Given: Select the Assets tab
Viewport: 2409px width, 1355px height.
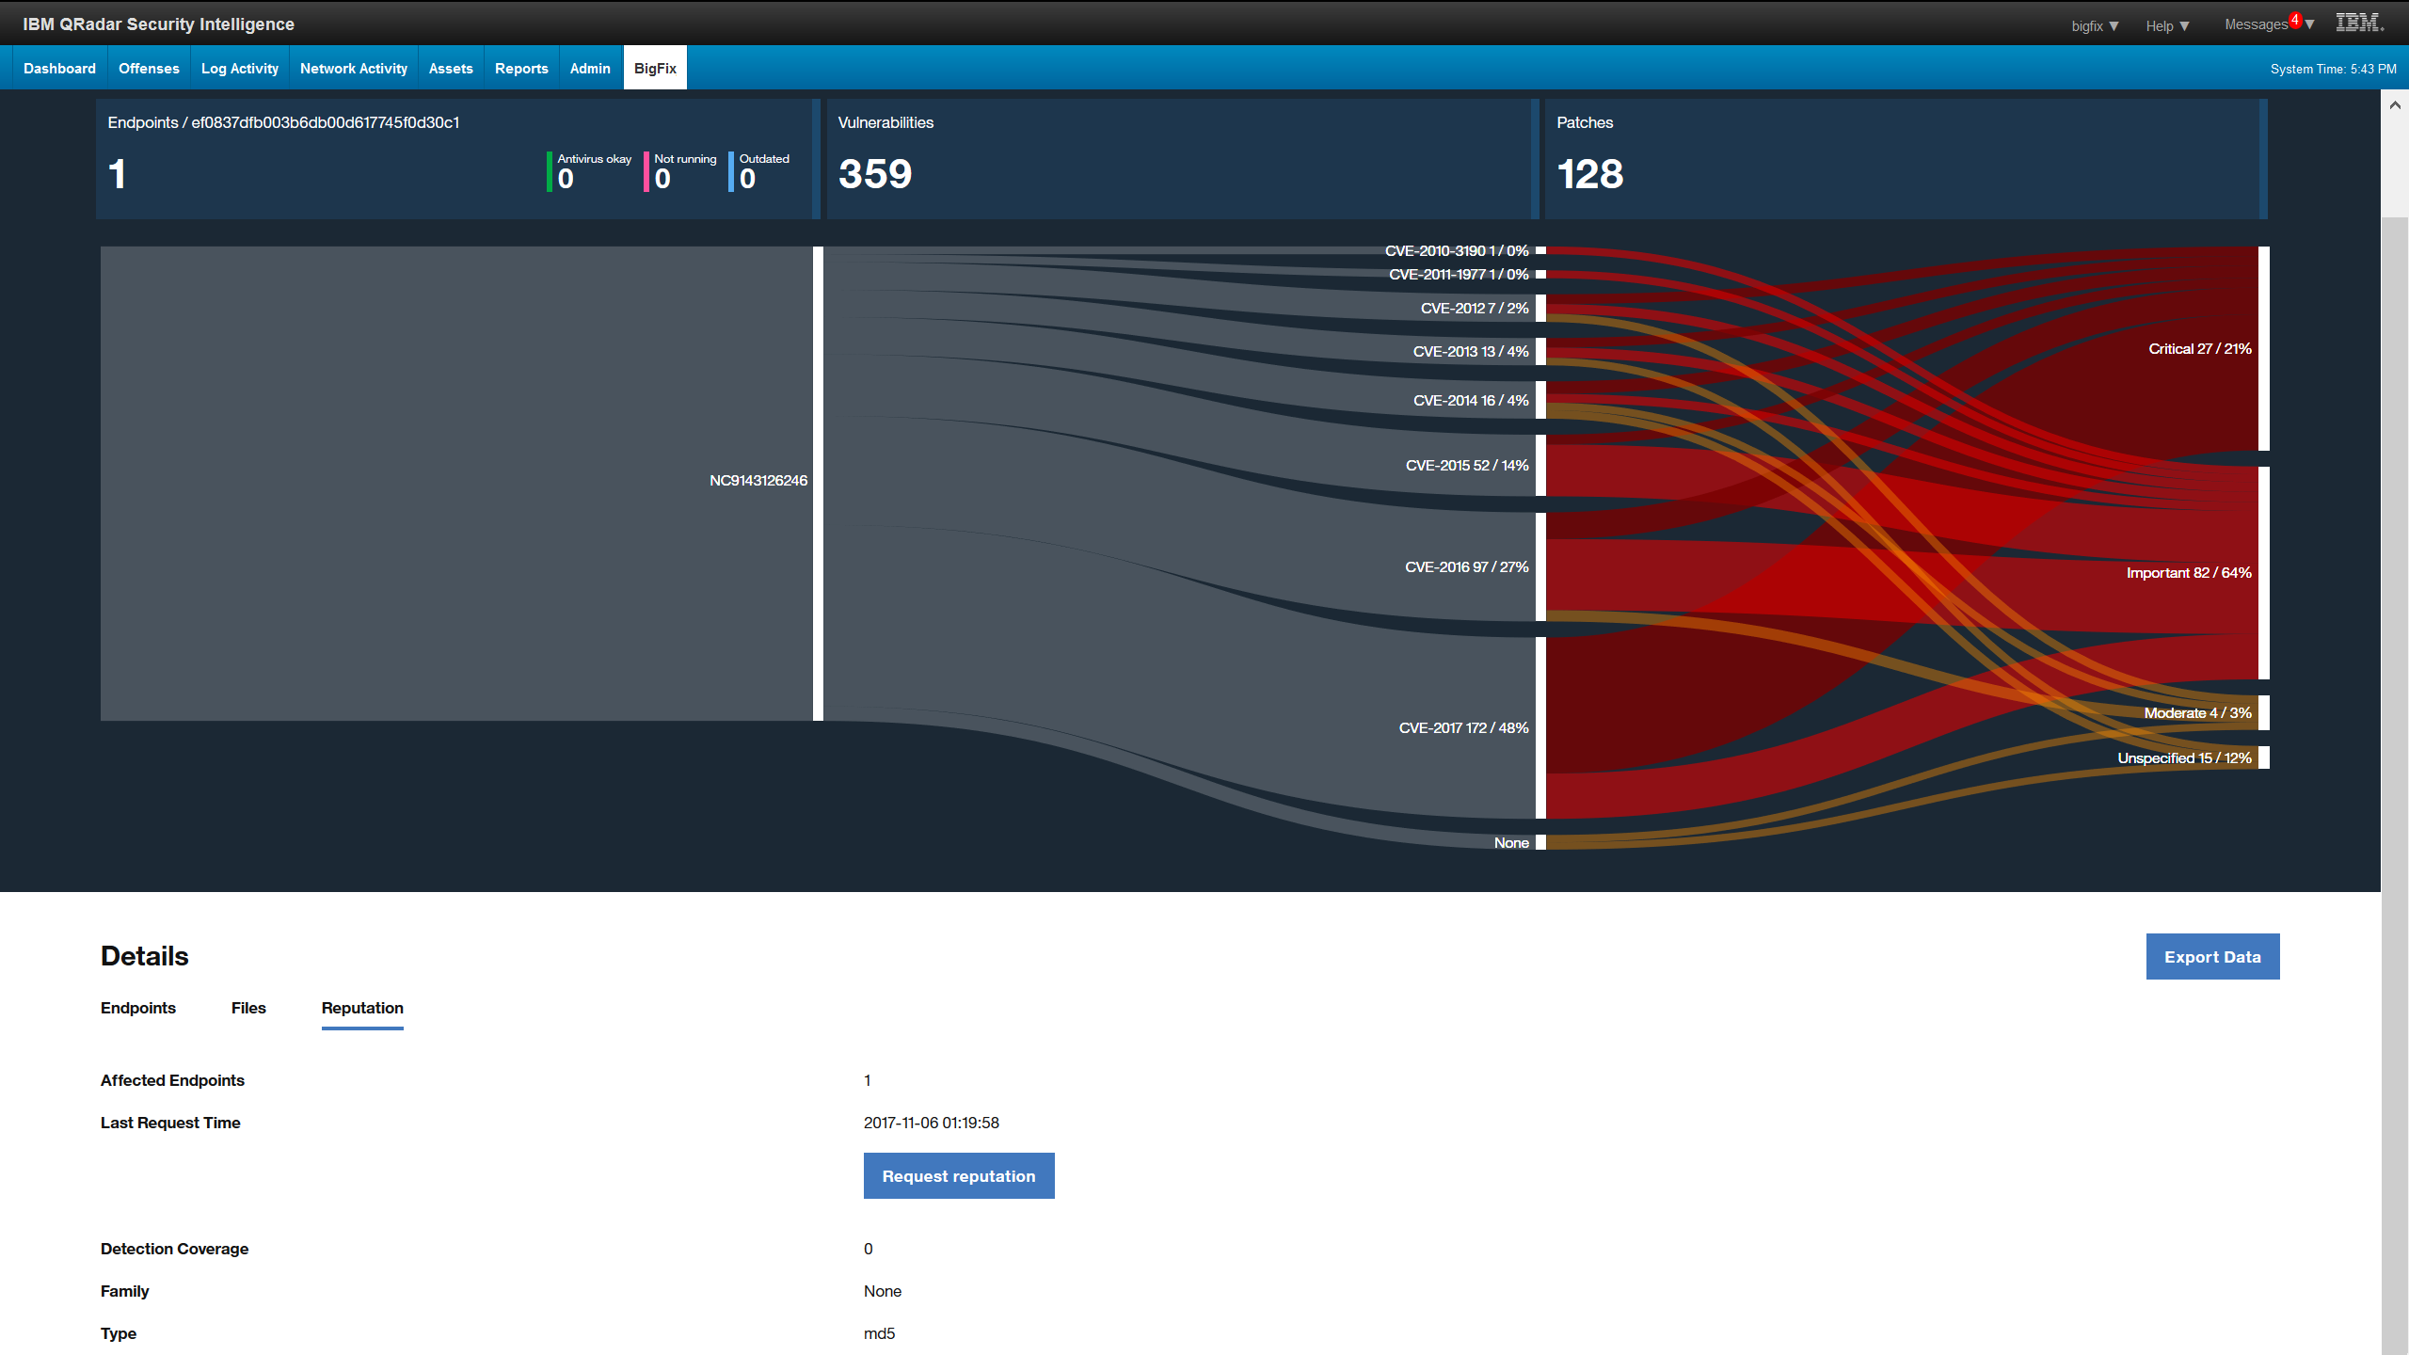Looking at the screenshot, I should pos(450,68).
